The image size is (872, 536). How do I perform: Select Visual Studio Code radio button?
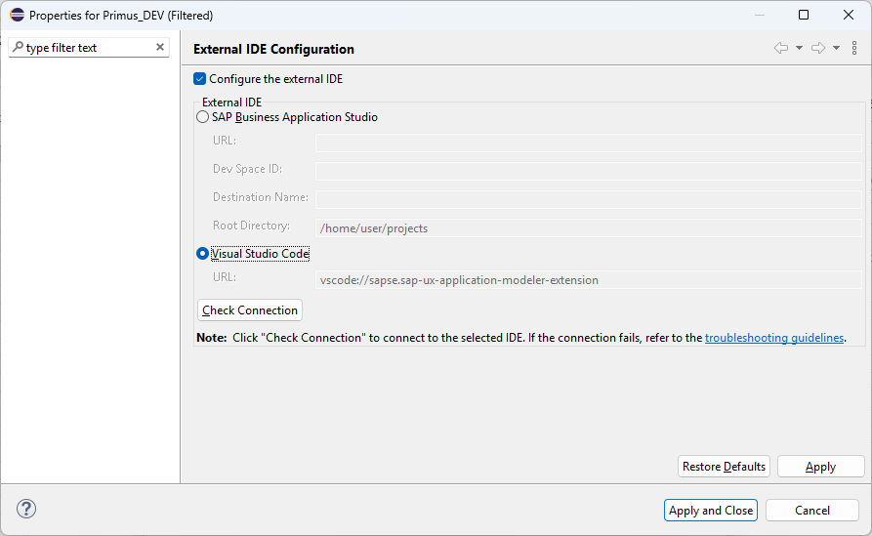coord(203,254)
